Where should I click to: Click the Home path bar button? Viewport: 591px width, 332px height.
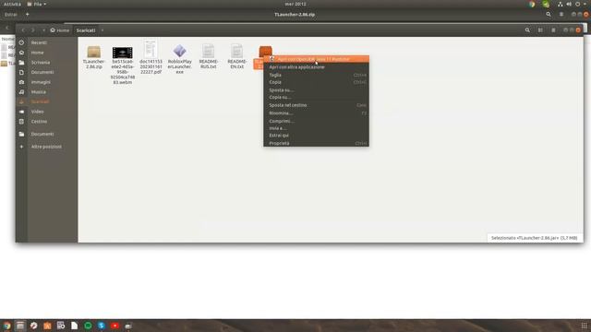coord(60,30)
